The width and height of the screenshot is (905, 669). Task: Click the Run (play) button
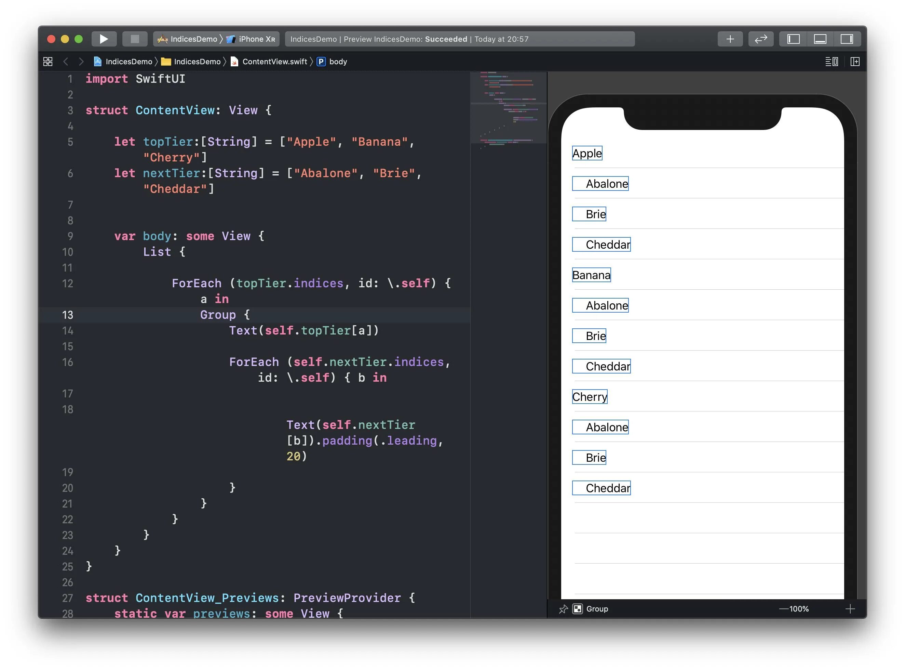pos(104,39)
